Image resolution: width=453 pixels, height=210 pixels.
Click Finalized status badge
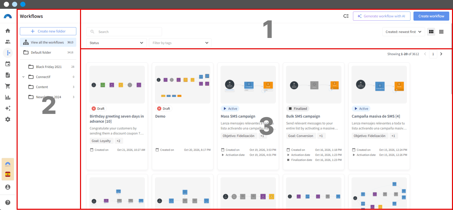298,109
